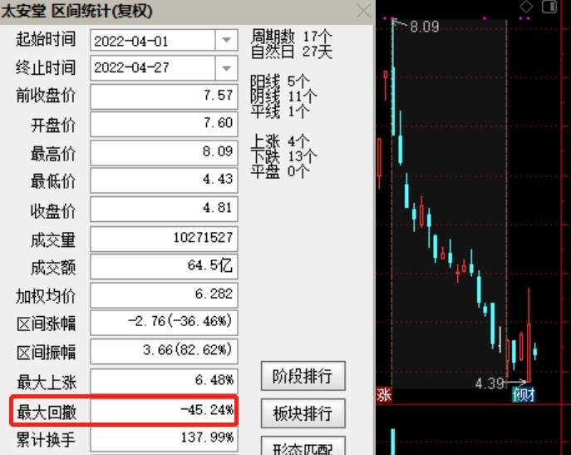Open the 终止时间 date dropdown arrow
The width and height of the screenshot is (571, 455).
pos(226,68)
